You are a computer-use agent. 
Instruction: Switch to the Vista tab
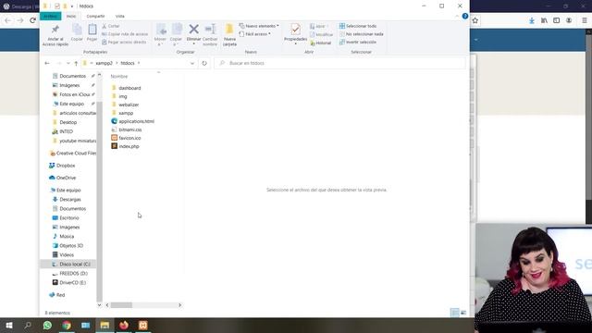point(119,17)
